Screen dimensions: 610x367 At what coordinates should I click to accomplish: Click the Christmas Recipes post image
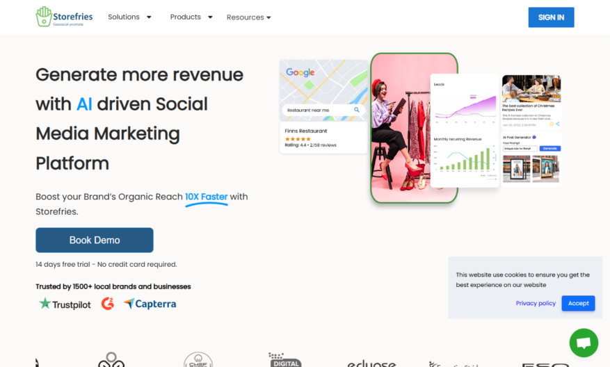pos(531,89)
